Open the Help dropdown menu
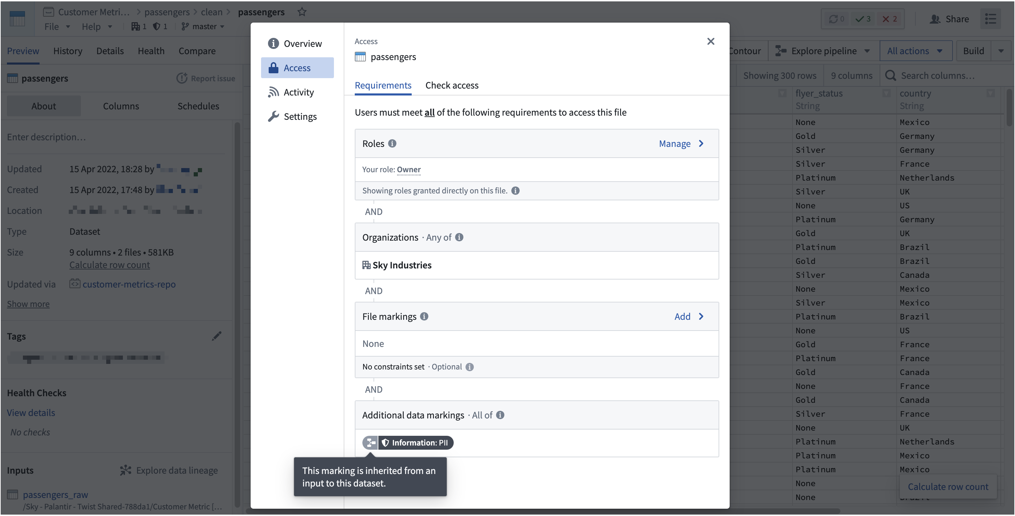1015x516 pixels. click(x=97, y=26)
